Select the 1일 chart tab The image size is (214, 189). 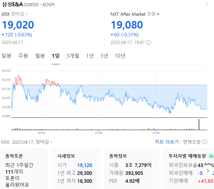56,56
